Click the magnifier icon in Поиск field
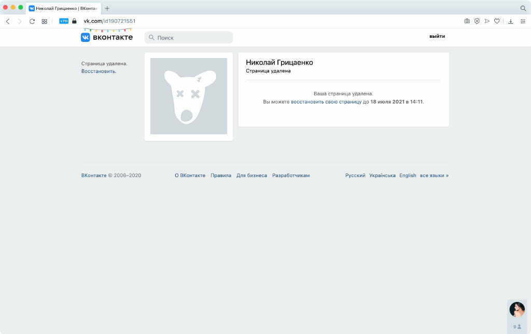531x334 pixels. click(151, 37)
